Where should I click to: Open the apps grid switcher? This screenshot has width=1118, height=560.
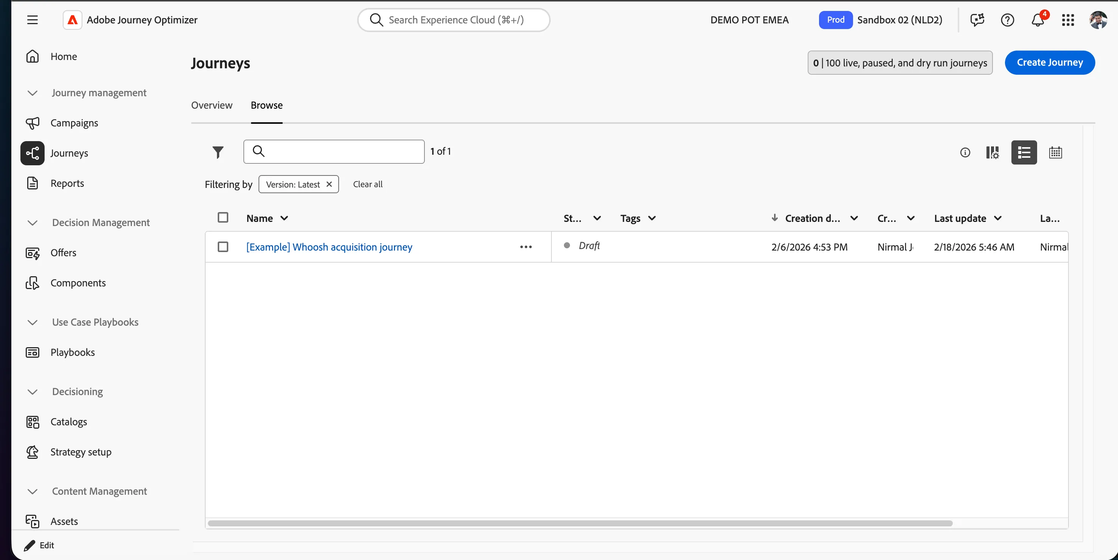click(1068, 20)
